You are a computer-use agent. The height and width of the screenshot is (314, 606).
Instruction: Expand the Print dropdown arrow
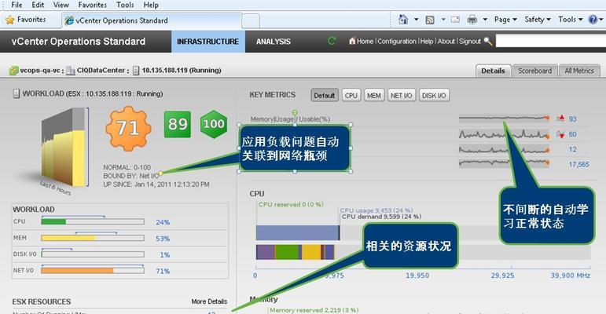(485, 20)
